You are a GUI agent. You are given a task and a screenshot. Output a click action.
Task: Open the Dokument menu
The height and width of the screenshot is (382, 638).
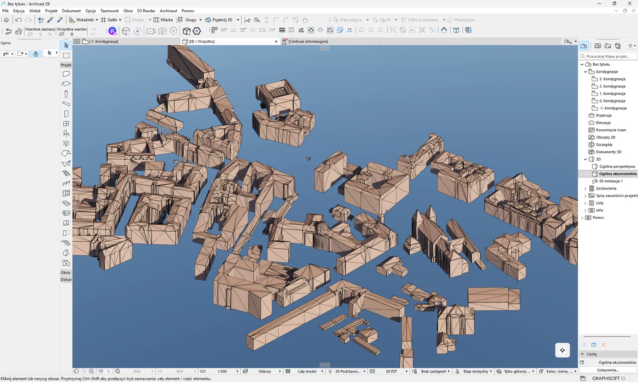tap(71, 11)
